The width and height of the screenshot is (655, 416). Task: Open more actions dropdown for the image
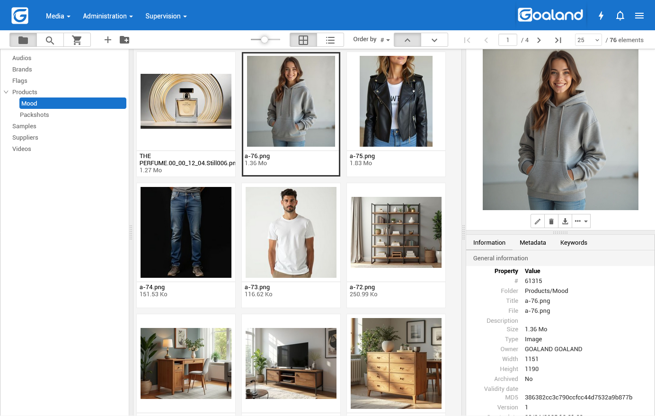[x=581, y=221]
